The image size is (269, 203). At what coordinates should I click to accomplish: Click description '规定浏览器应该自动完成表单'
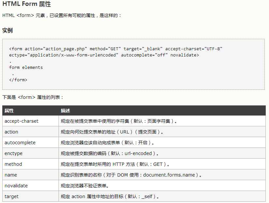tap(162, 142)
